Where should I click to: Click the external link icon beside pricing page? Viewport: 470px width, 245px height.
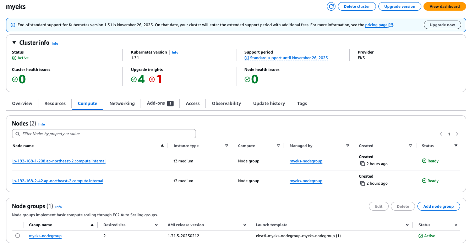point(391,25)
